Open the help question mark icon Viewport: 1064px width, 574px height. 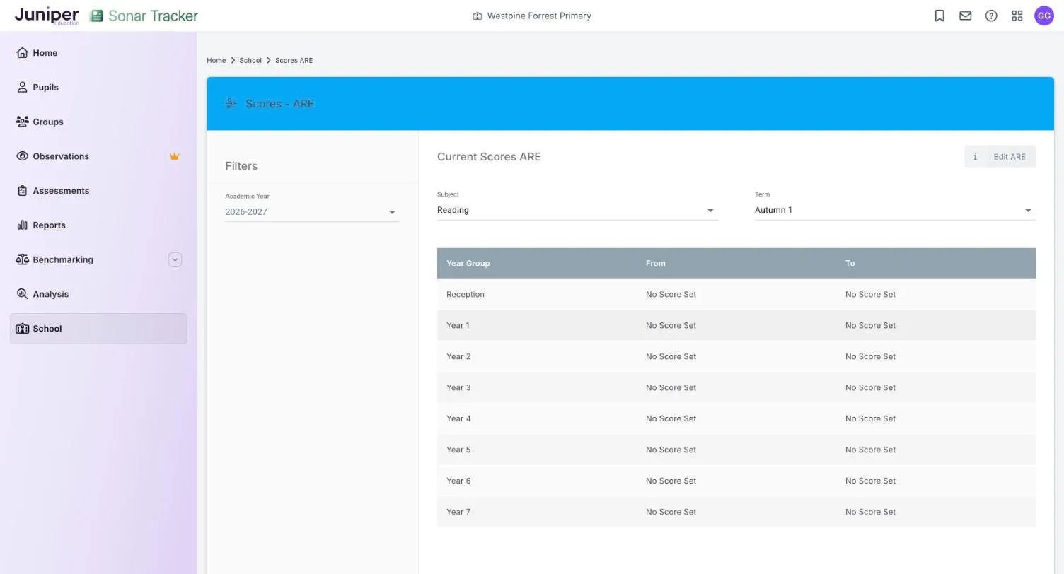991,16
